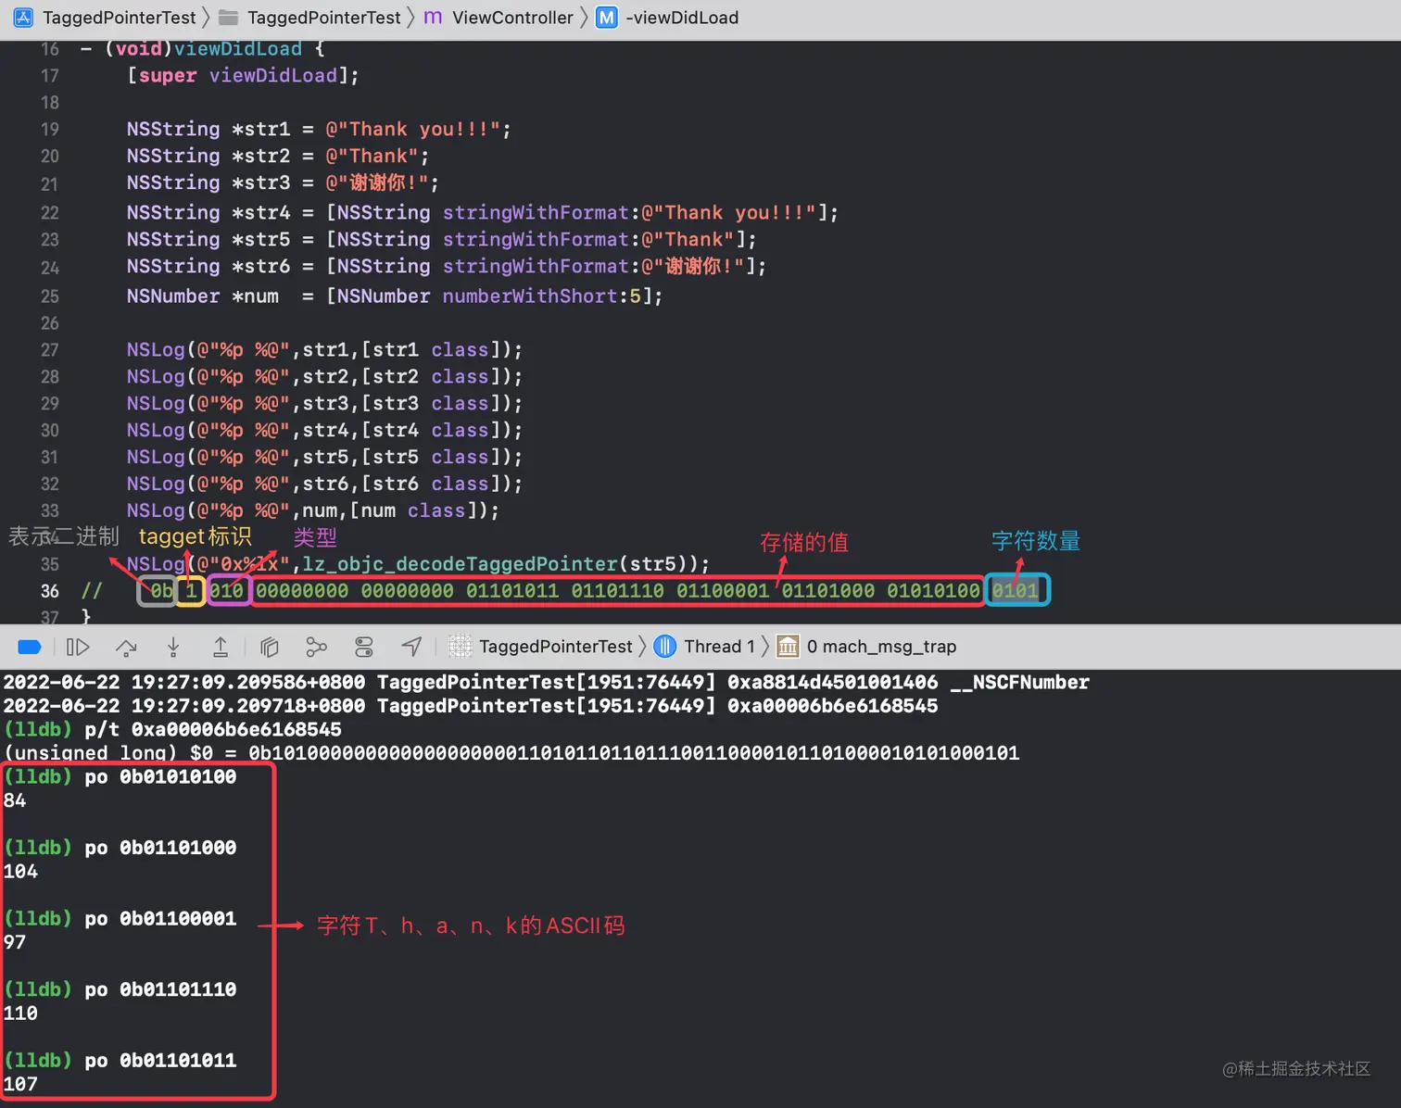This screenshot has width=1401, height=1108.
Task: Click lz_objc_decodeTaggedPointer on line 35
Action: (x=461, y=564)
